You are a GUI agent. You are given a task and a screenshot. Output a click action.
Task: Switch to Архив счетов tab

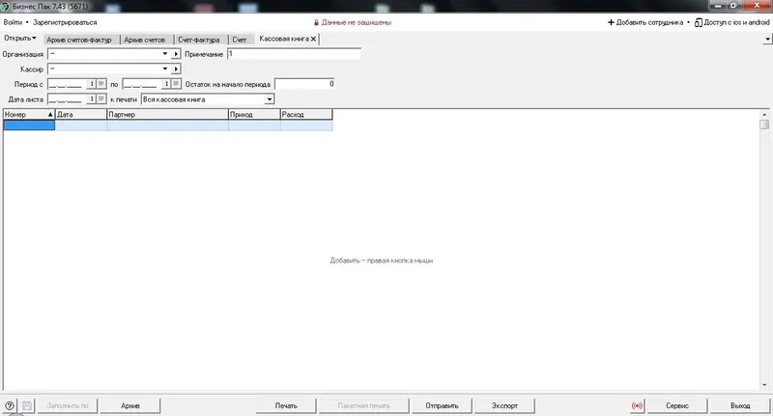pyautogui.click(x=144, y=40)
